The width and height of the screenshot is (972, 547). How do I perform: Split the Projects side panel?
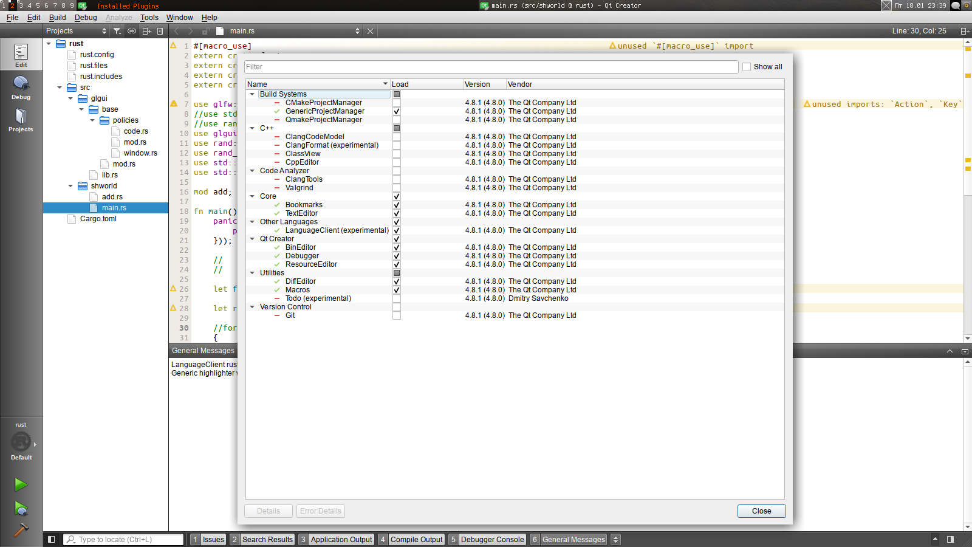pos(146,31)
